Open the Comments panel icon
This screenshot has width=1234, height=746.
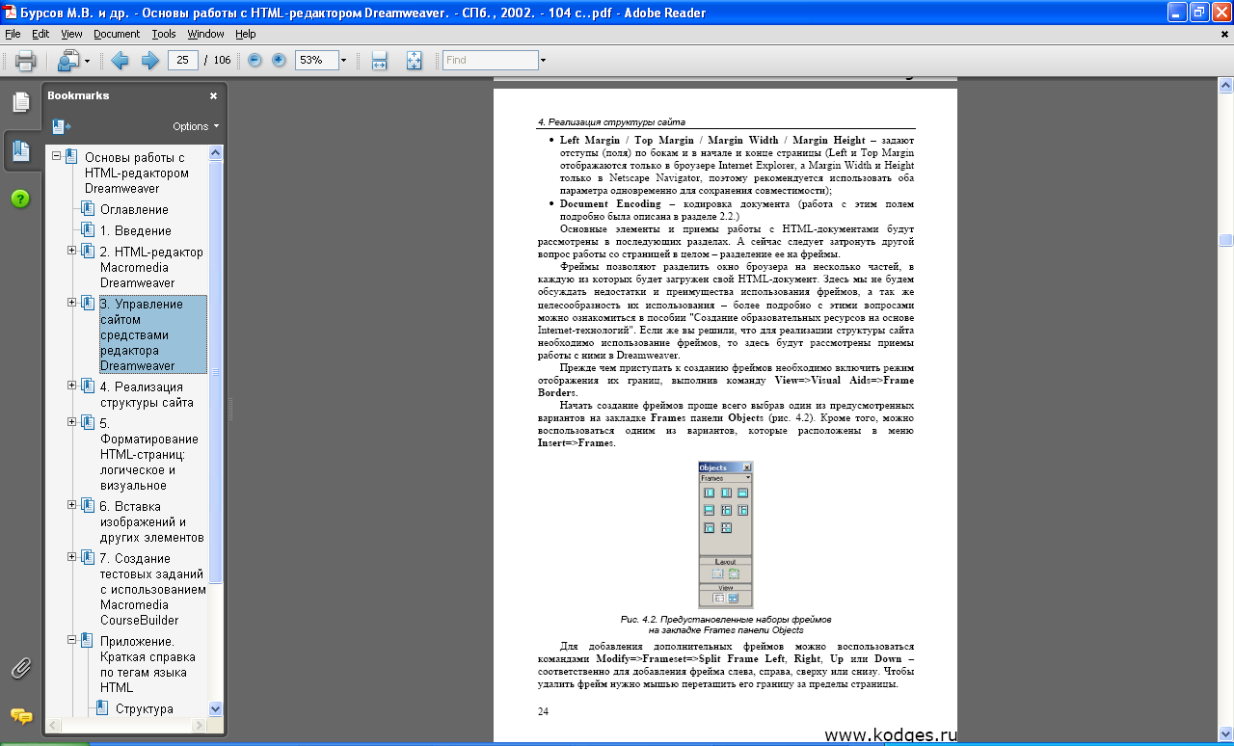click(20, 715)
